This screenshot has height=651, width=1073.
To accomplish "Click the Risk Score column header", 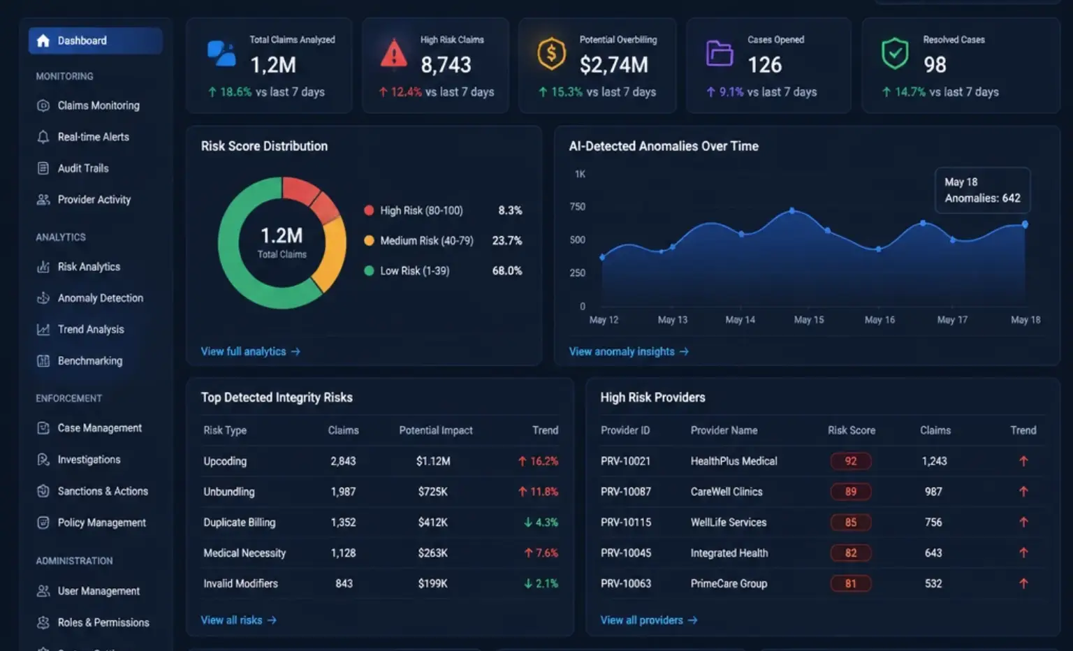I will (852, 430).
